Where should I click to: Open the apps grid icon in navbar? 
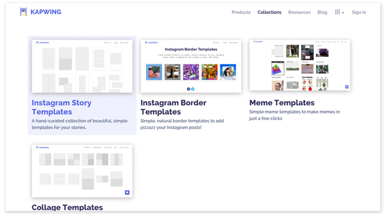point(338,12)
